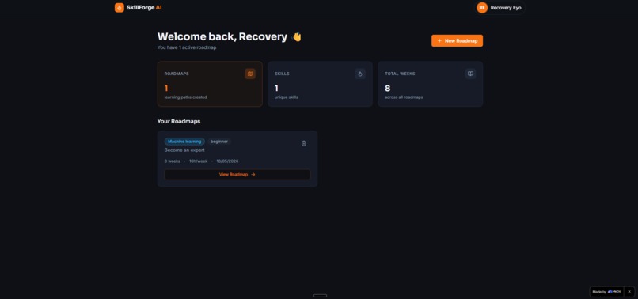Click the SkillForge AI brand name

(x=144, y=8)
